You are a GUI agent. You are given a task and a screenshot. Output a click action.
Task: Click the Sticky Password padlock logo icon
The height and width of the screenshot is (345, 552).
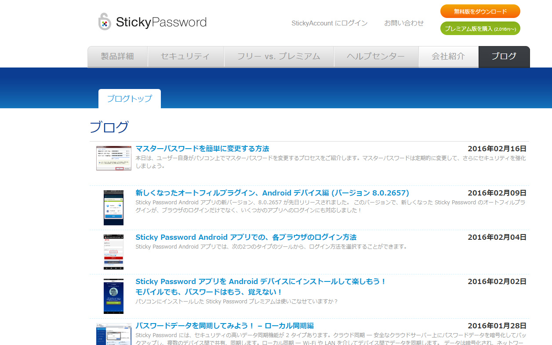[105, 22]
